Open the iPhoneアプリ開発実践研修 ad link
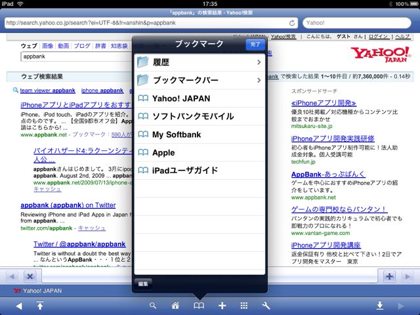Viewport: 420px width, 315px height. pos(333,138)
